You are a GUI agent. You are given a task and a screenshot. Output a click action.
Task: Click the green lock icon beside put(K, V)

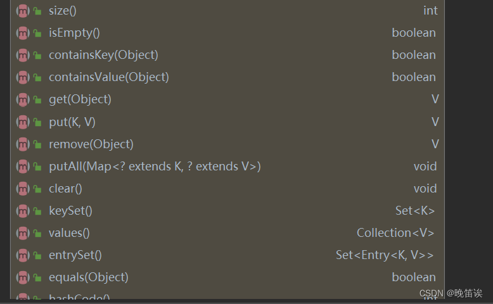pos(37,122)
